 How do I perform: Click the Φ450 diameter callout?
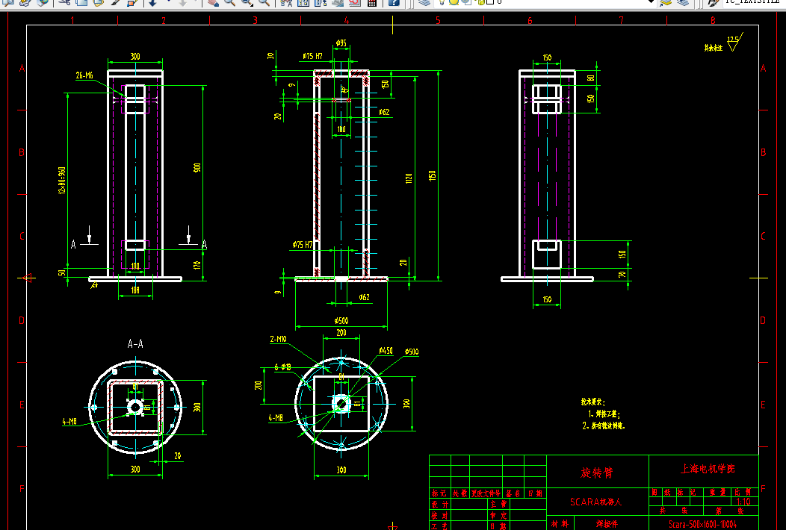tap(386, 351)
